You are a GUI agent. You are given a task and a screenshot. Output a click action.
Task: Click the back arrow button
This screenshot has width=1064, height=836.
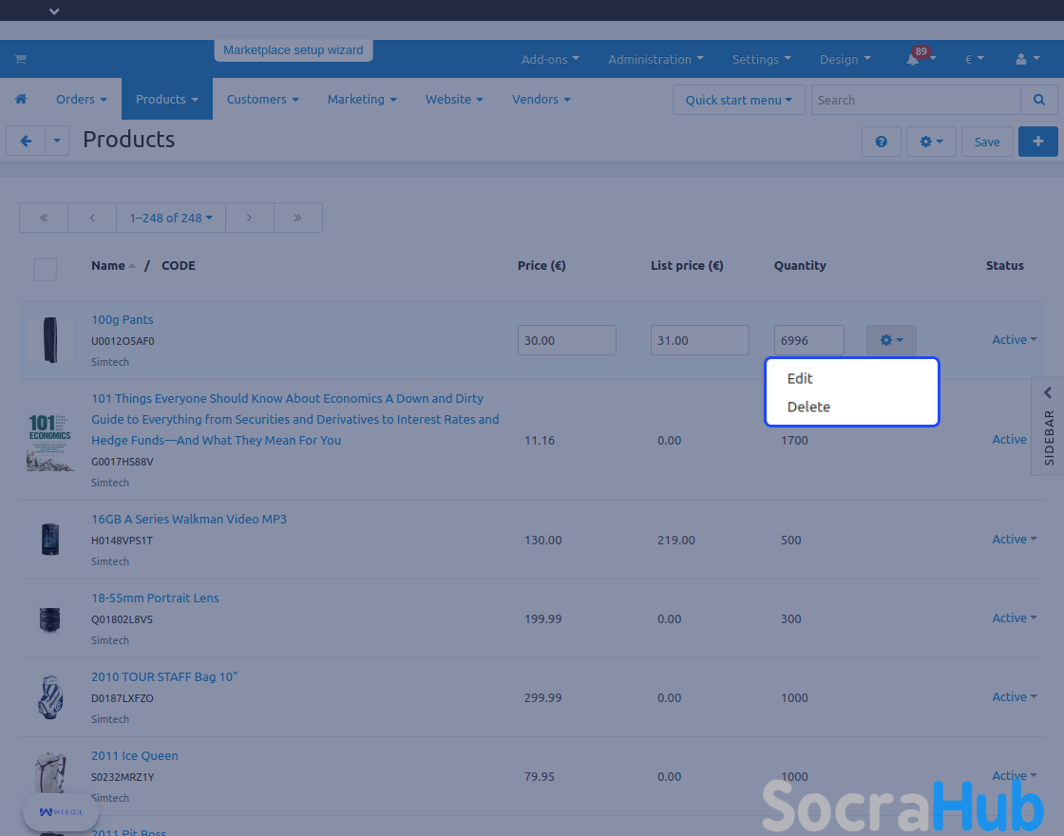coord(26,142)
